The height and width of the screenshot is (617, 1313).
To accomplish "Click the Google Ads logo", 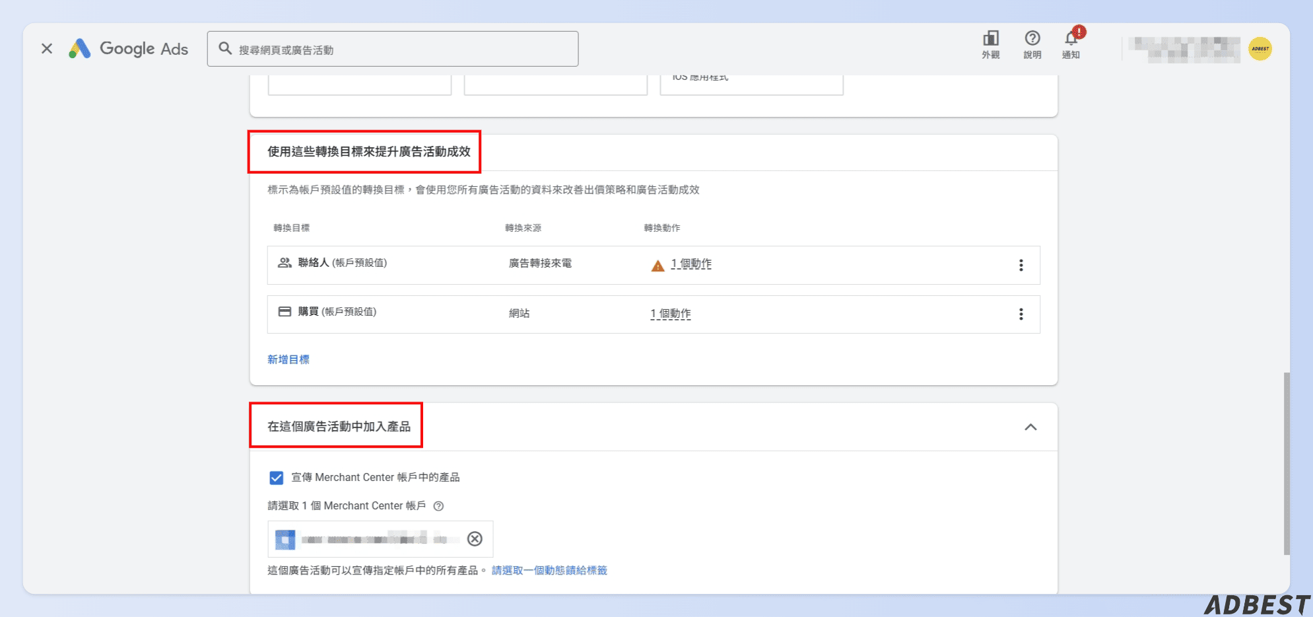I will pos(129,49).
